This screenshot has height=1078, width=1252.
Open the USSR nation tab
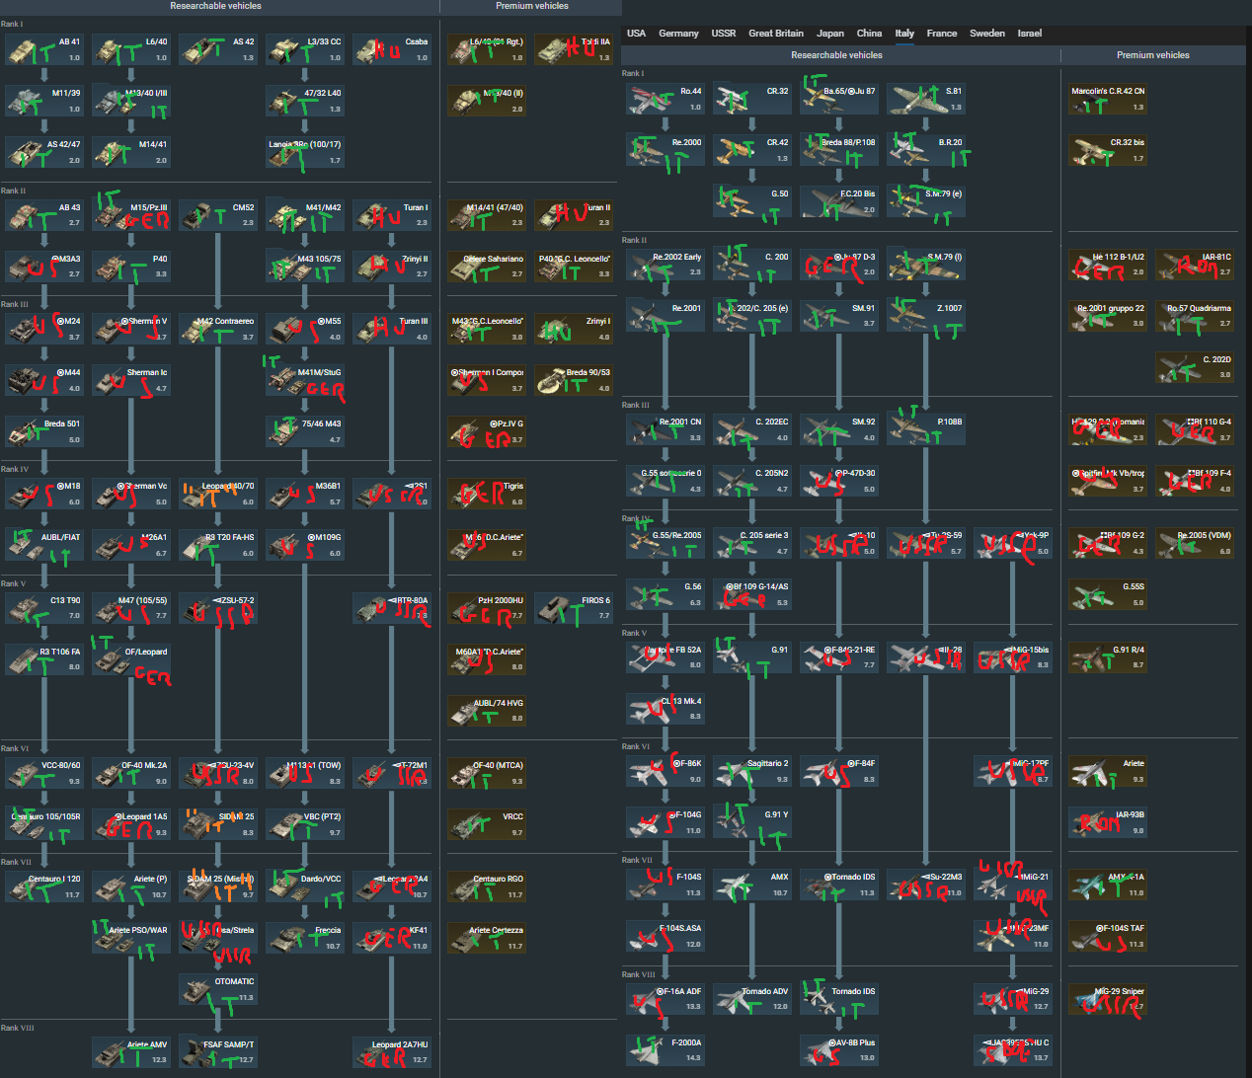[724, 33]
